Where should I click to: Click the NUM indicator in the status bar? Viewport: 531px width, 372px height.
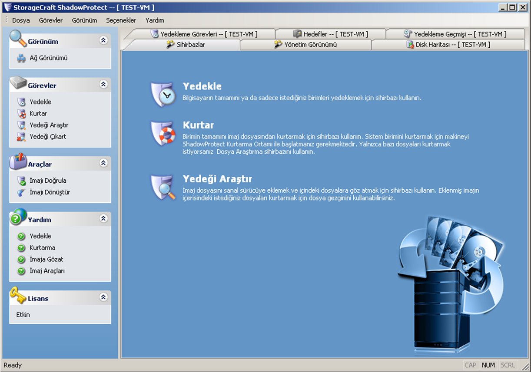tap(488, 365)
